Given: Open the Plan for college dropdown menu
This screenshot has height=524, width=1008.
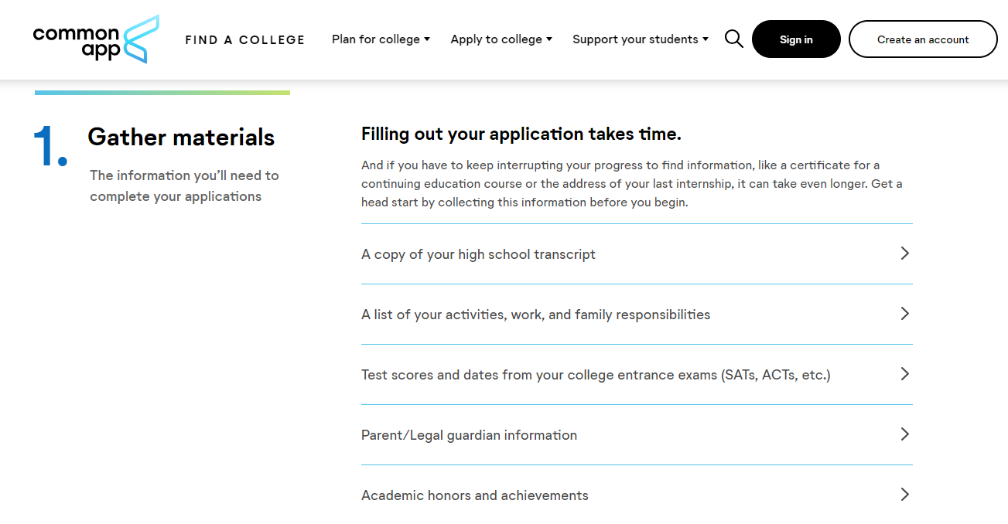Looking at the screenshot, I should [381, 39].
